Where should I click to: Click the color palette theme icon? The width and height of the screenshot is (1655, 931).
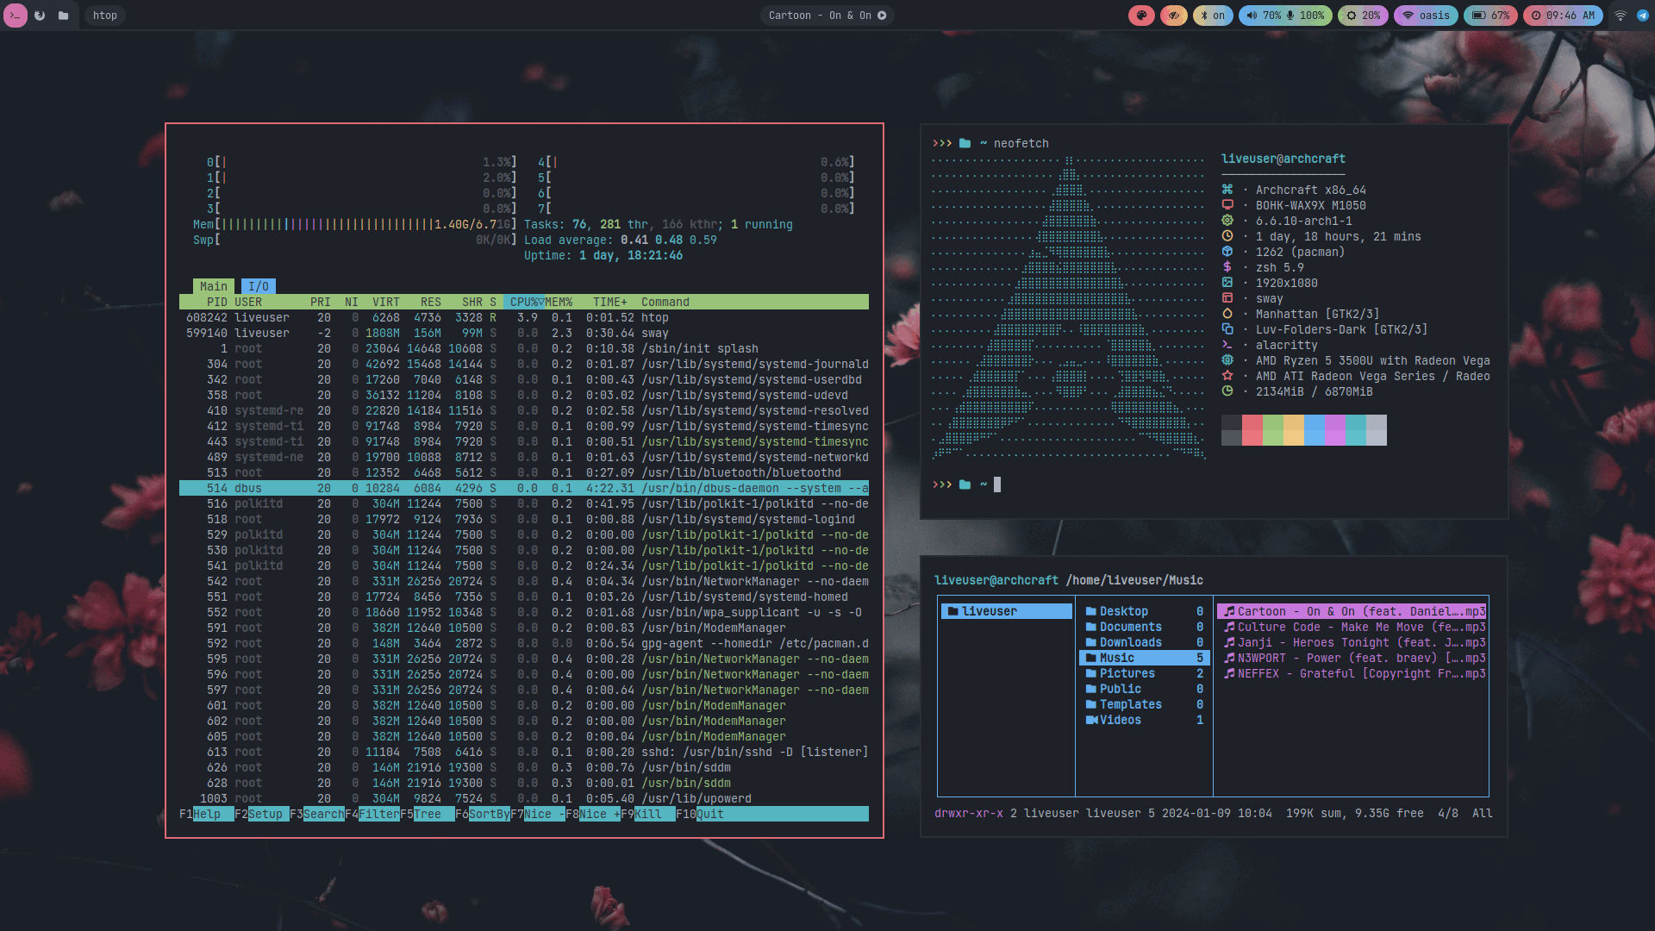pyautogui.click(x=1141, y=16)
